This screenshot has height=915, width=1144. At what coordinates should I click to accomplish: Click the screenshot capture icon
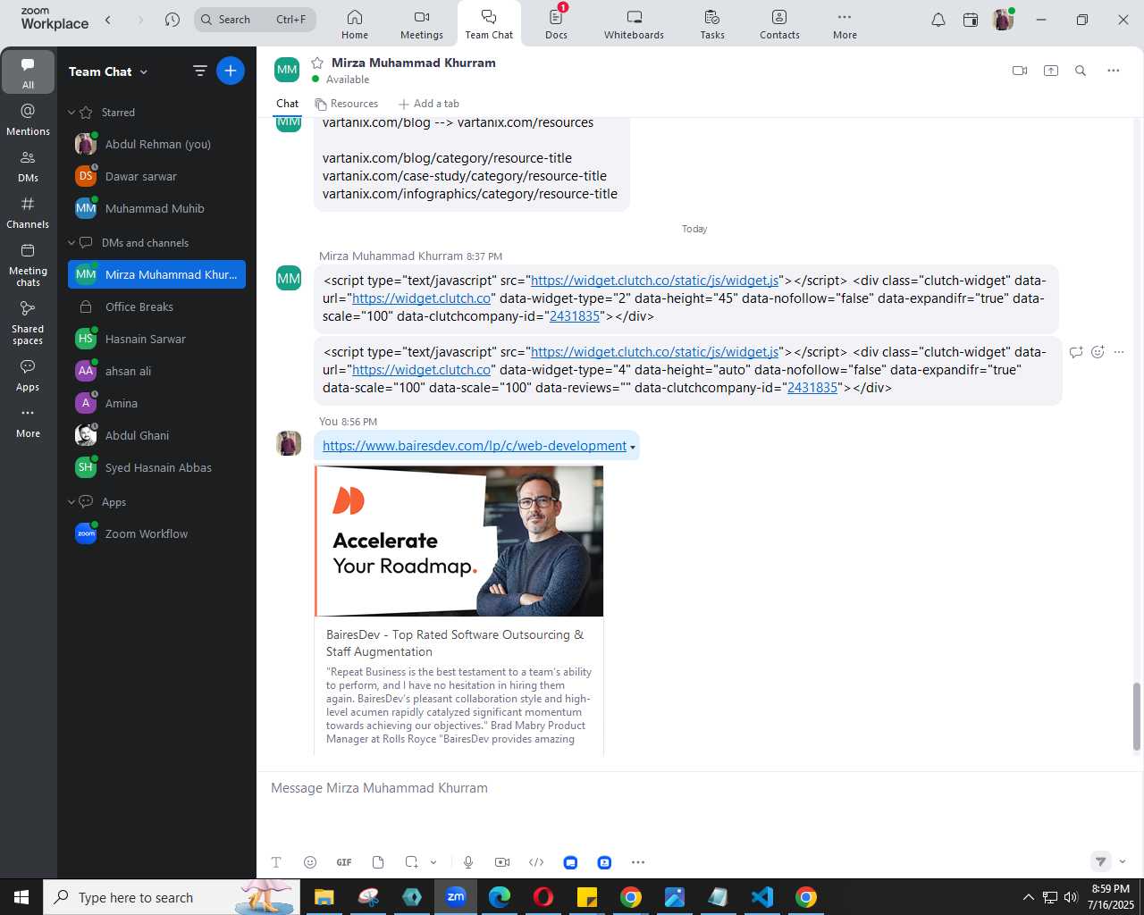tap(411, 862)
